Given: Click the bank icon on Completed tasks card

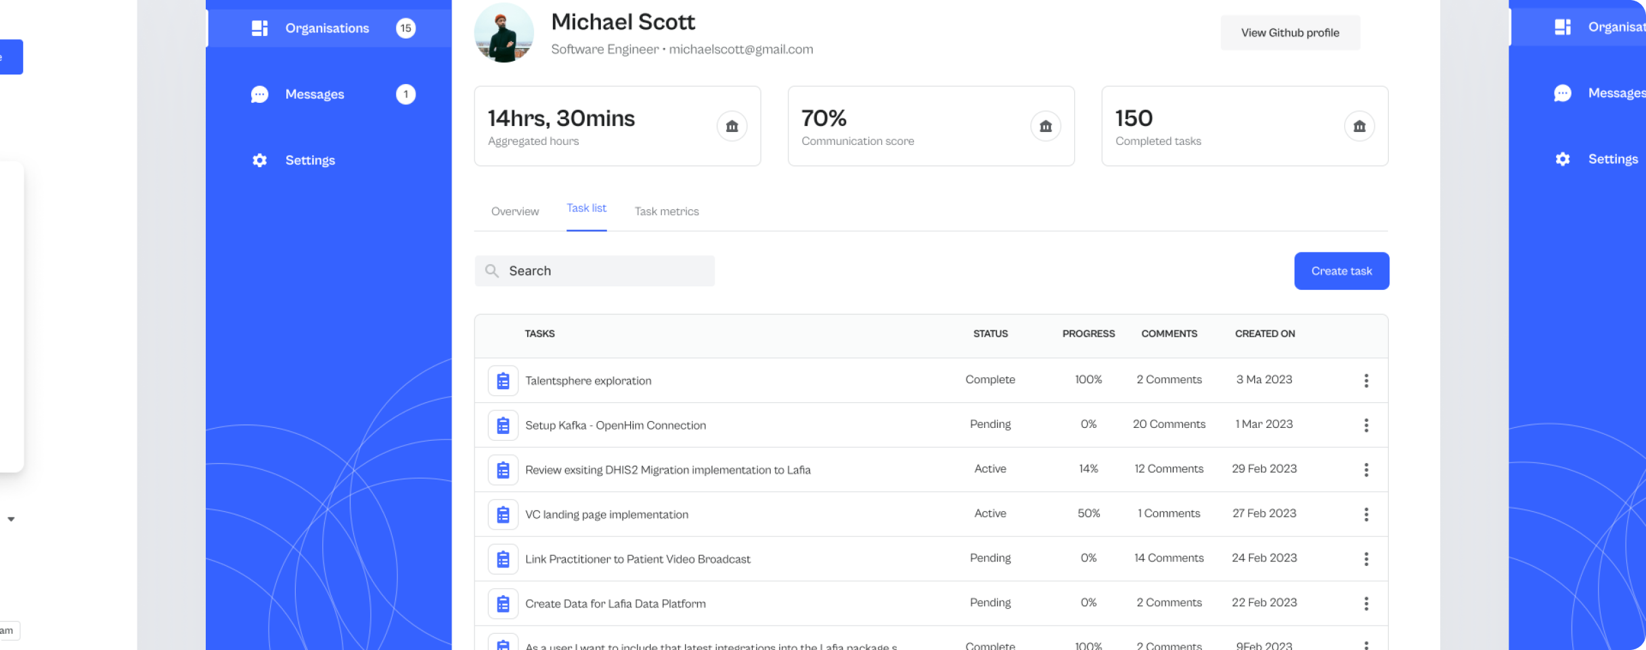Looking at the screenshot, I should point(1359,126).
